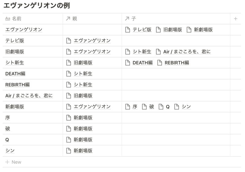
Task: Click the Aa icon in 名前 header
Action: (8, 19)
